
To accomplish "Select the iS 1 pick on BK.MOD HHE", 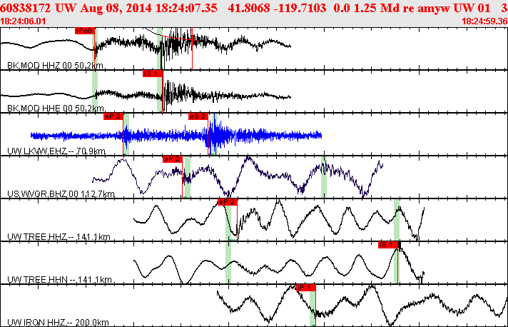I will (152, 74).
